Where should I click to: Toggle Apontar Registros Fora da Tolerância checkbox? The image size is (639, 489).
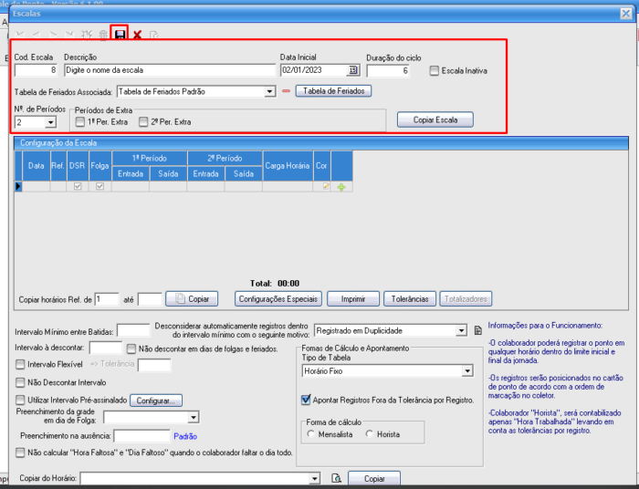tap(306, 400)
